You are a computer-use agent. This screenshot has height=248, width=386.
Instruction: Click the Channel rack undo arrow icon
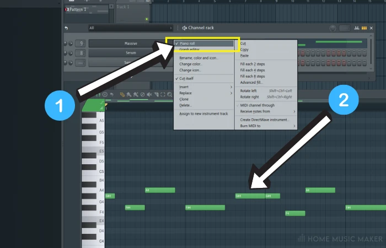click(66, 28)
